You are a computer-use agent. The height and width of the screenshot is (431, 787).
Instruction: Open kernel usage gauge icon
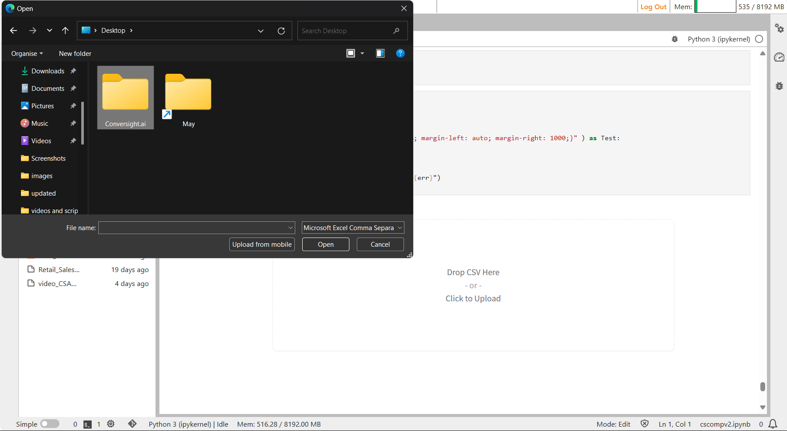[779, 57]
